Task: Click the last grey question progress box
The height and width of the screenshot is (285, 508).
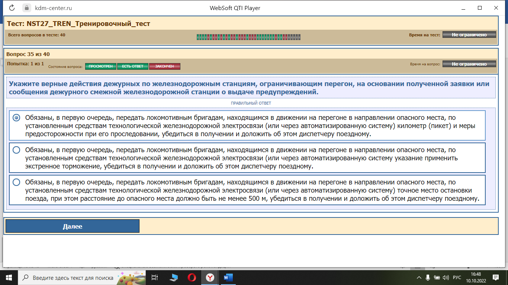Action: 299,37
